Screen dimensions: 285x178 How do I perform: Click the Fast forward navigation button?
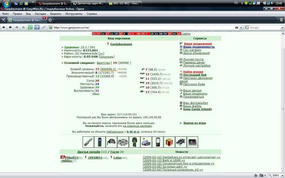coord(24,27)
